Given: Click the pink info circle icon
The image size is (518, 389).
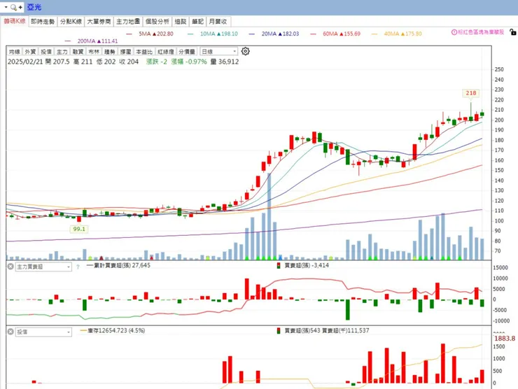Looking at the screenshot, I should [x=454, y=32].
